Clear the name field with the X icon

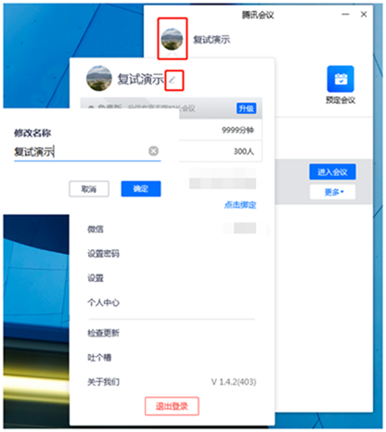[153, 151]
